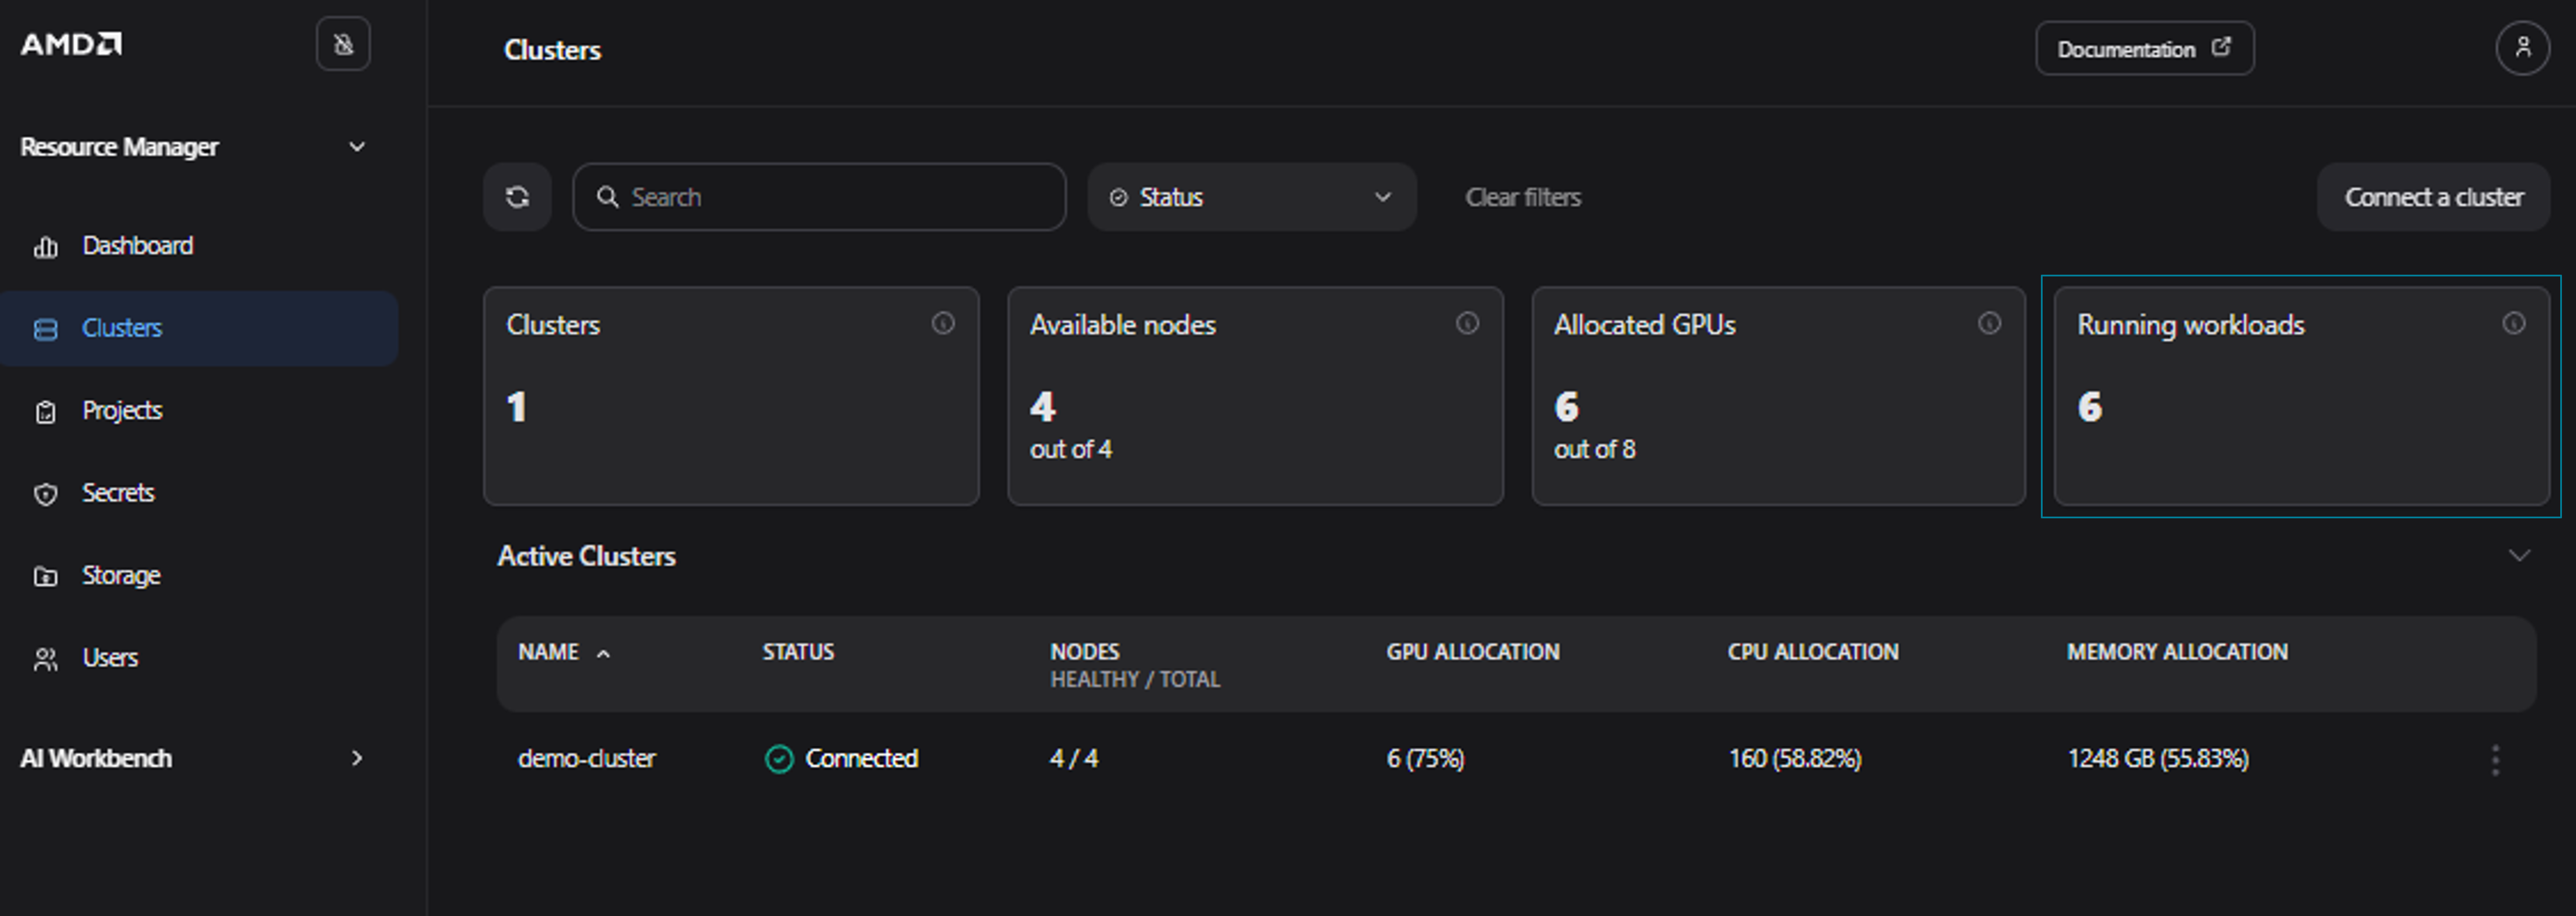This screenshot has height=916, width=2576.
Task: Open the three-dot actions menu for demo-cluster
Action: click(2495, 760)
